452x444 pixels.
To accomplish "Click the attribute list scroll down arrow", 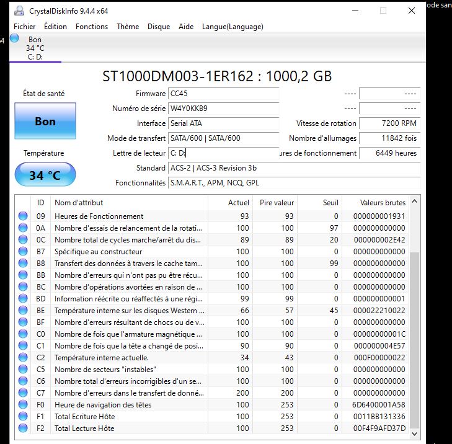I will tap(414, 434).
